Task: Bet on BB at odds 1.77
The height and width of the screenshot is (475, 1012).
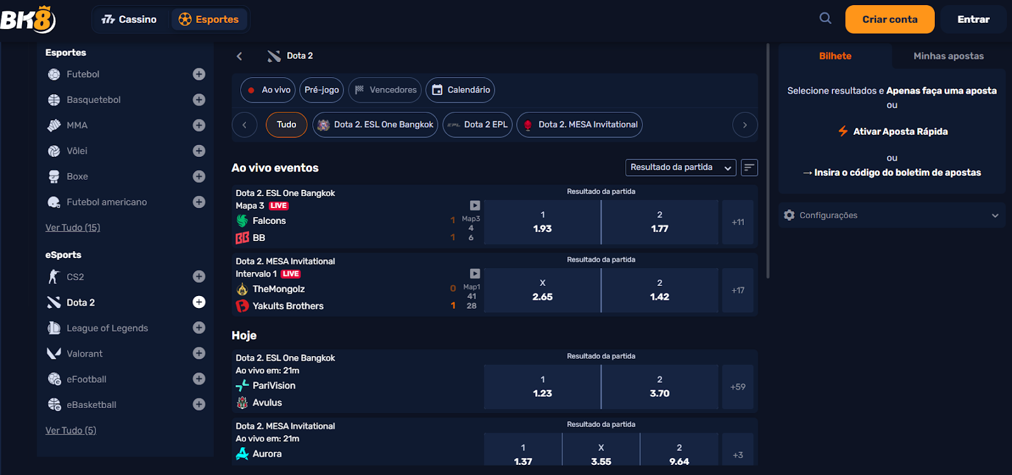Action: (x=660, y=222)
